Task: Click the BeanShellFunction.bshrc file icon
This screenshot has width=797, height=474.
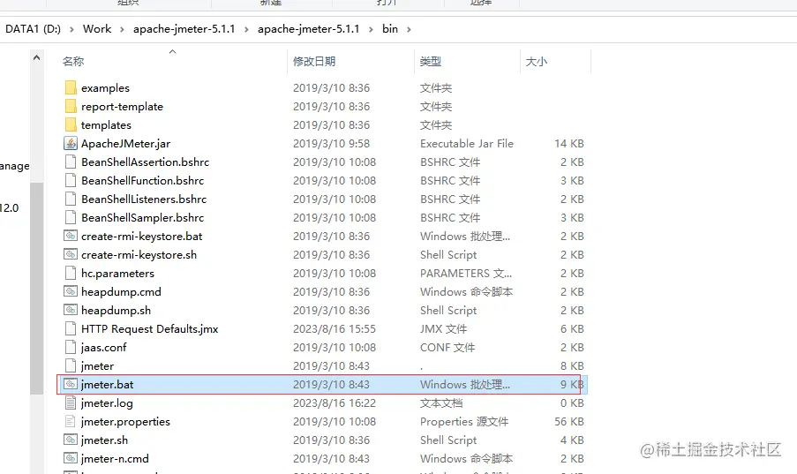Action: click(71, 181)
